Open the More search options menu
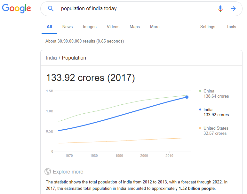Image resolution: width=247 pixels, height=194 pixels. point(155,27)
